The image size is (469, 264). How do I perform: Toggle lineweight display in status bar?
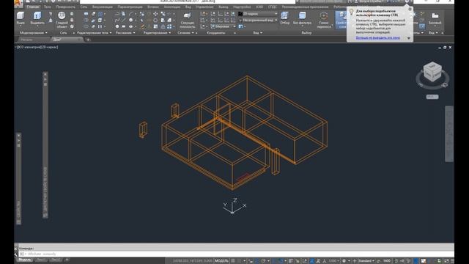[x=291, y=261]
